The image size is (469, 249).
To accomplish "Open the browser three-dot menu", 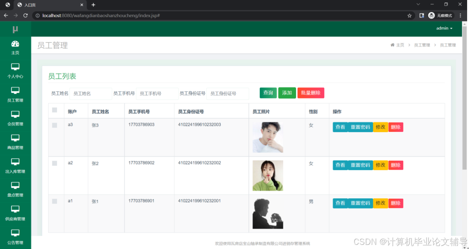I will 461,15.
